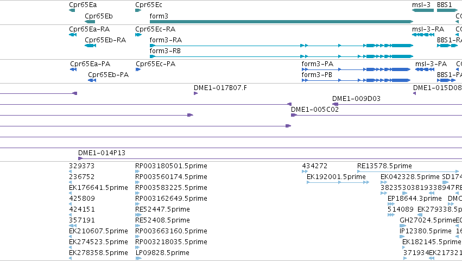Click the Cpr65Eb gene label
Screen dimensions: 462x261
tap(99, 16)
